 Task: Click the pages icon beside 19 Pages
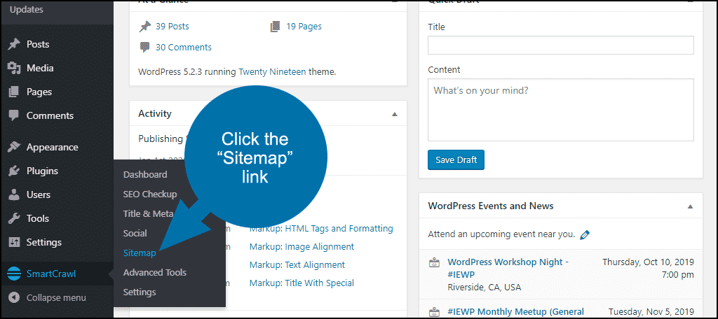click(x=275, y=27)
